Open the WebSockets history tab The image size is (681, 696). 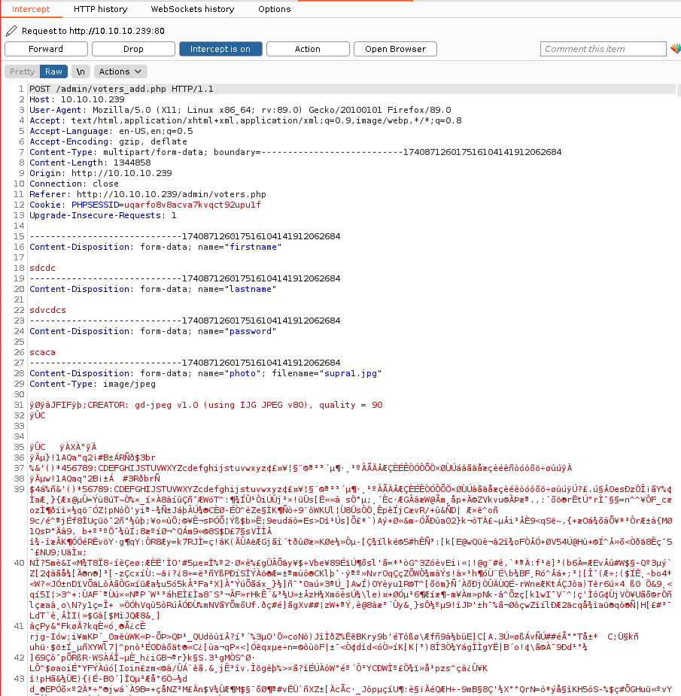(x=193, y=9)
